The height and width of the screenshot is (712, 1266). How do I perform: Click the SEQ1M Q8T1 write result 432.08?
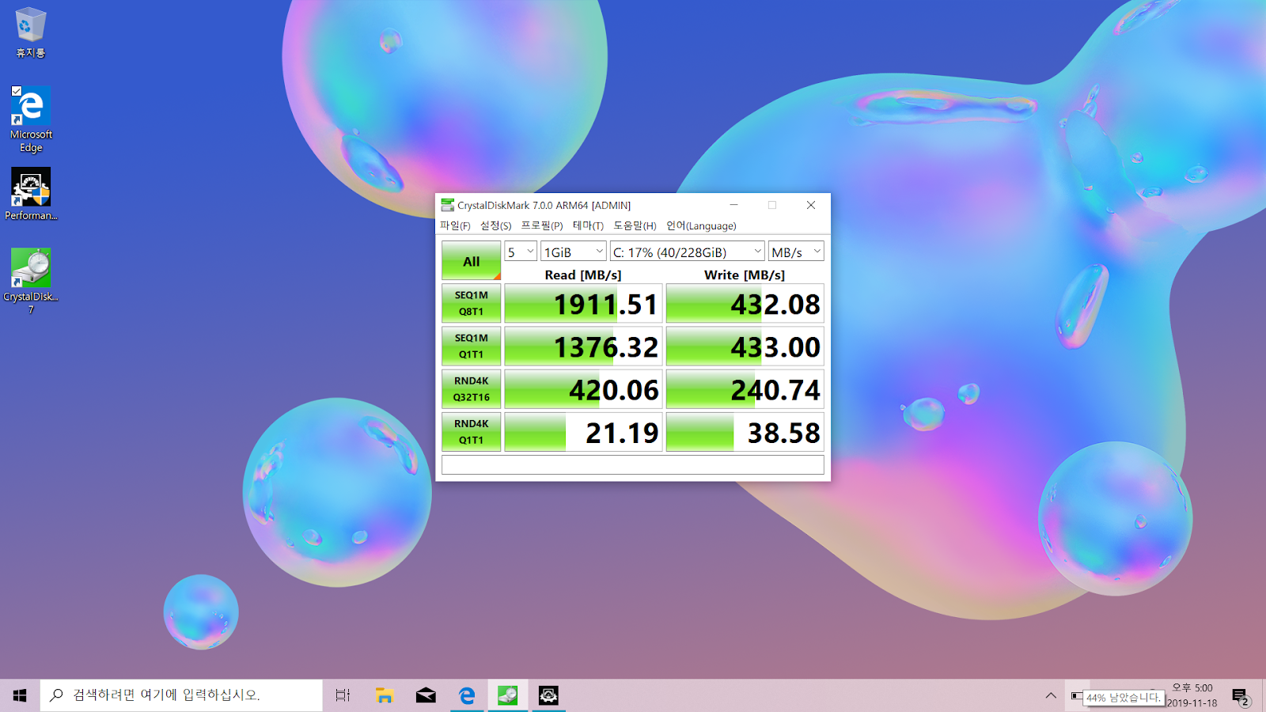click(x=745, y=304)
